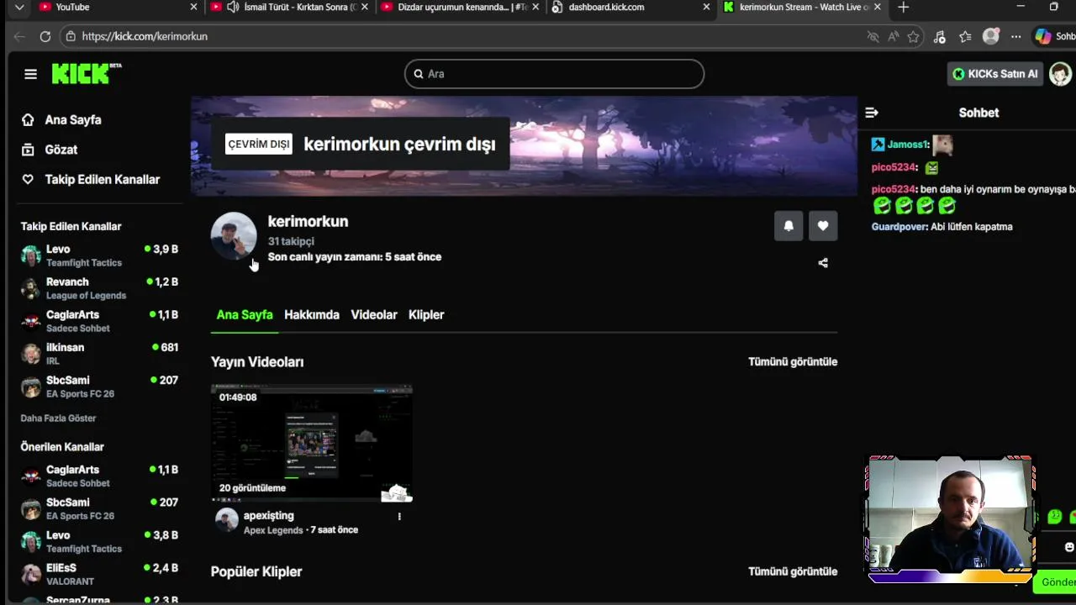This screenshot has width=1076, height=605.
Task: Click the Takip Edilen Kanallar heart icon
Action: [28, 180]
